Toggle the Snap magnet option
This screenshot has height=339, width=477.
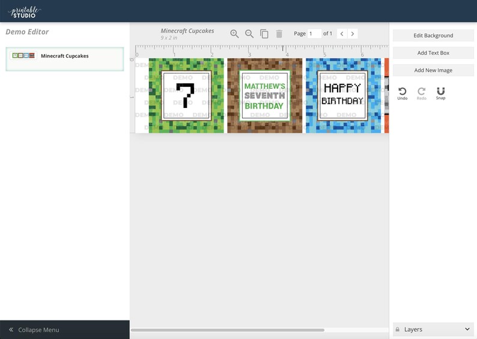[440, 94]
